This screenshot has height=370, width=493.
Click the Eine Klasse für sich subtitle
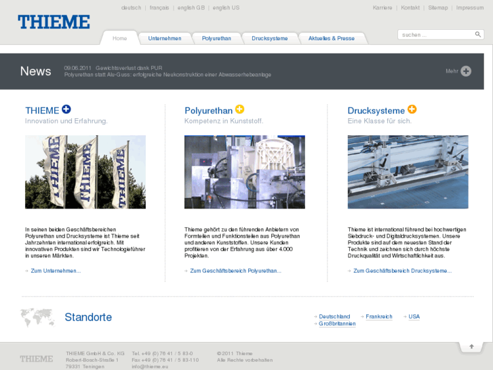(380, 121)
